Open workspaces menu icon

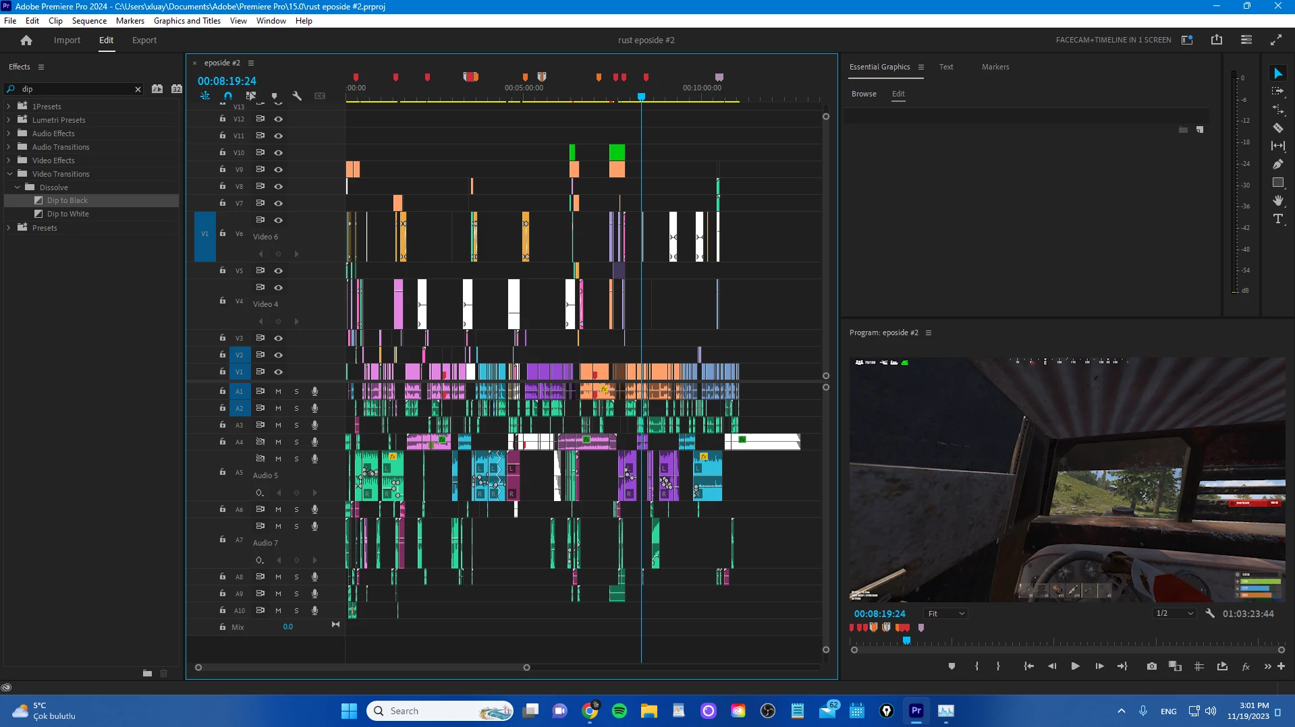[1246, 40]
